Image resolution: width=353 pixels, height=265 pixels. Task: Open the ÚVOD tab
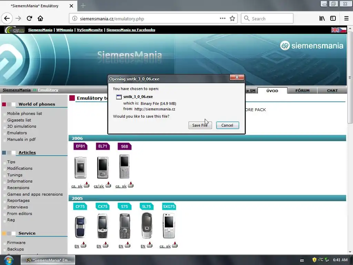(x=272, y=91)
